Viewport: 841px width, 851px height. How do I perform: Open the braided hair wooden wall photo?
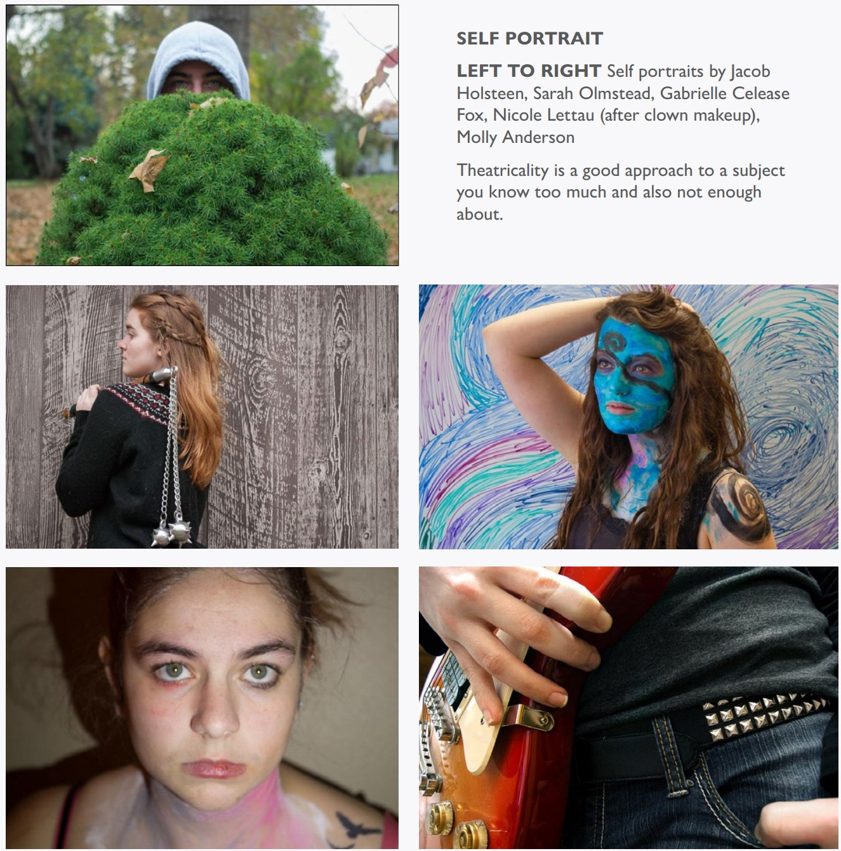[x=202, y=417]
